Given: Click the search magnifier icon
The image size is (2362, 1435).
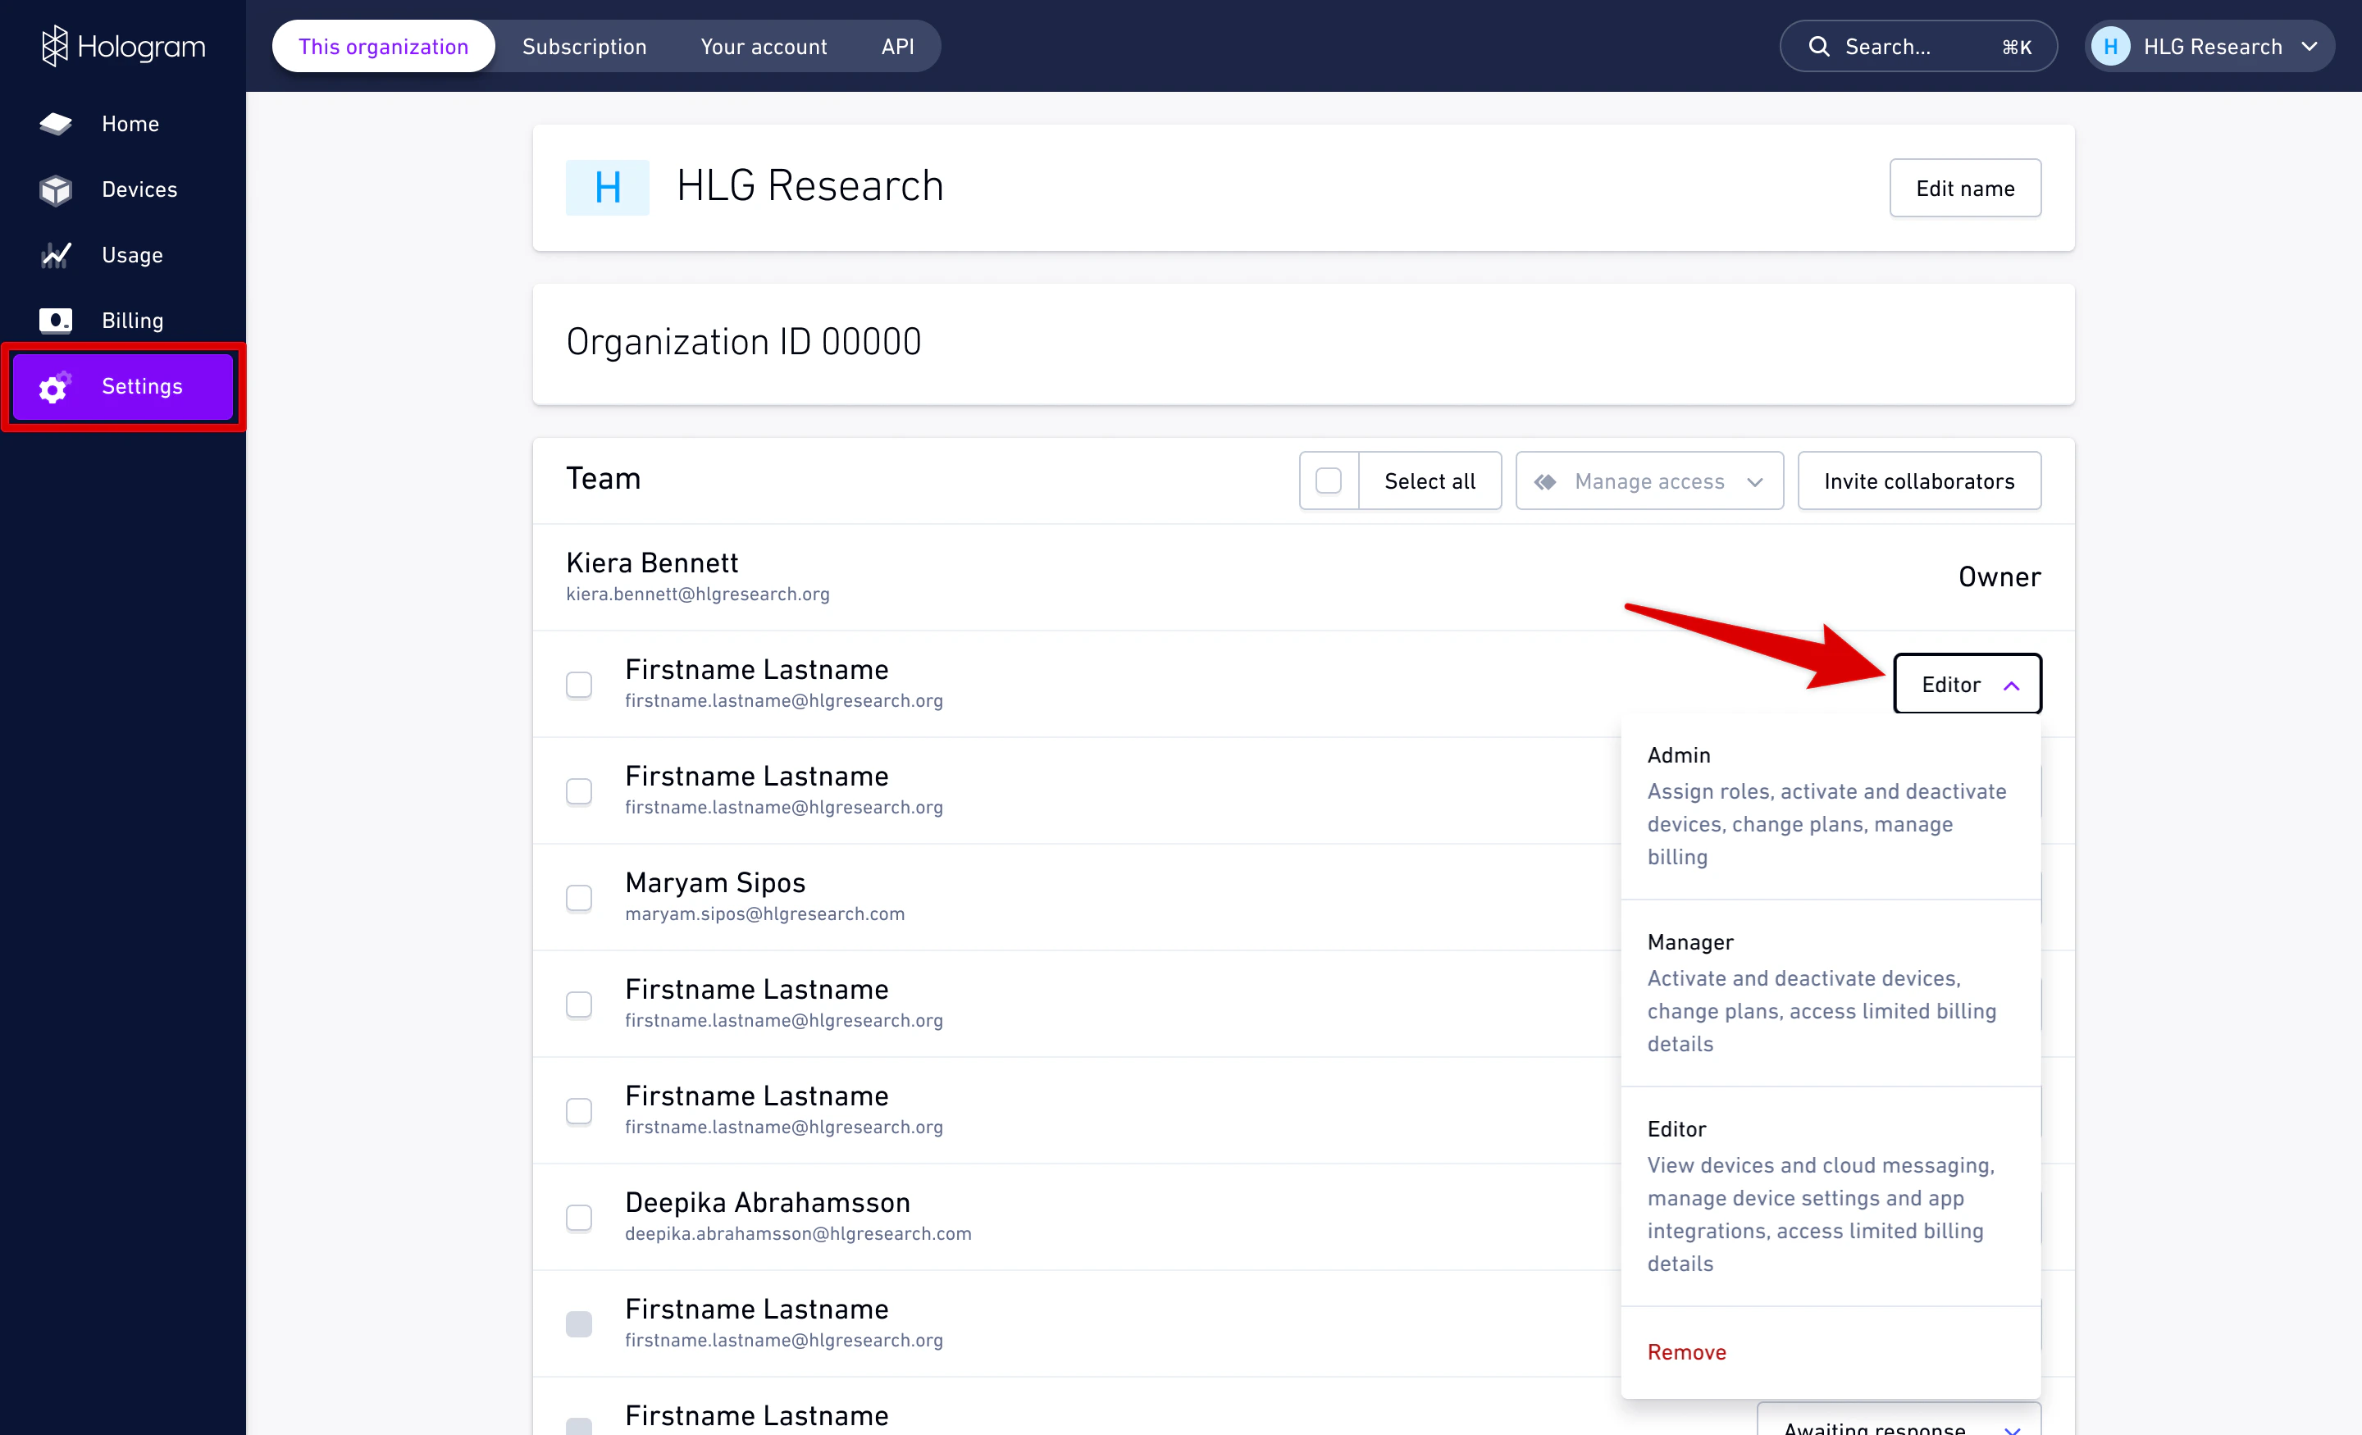Looking at the screenshot, I should click(1818, 46).
